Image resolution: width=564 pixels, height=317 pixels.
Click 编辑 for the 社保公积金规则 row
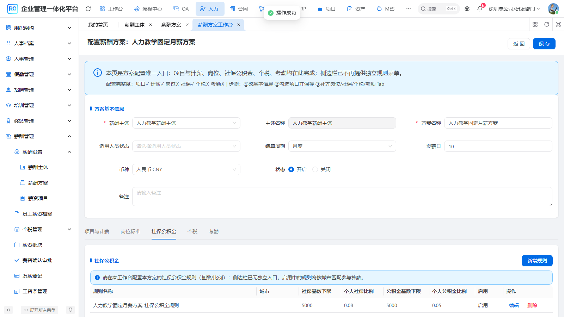coord(514,305)
